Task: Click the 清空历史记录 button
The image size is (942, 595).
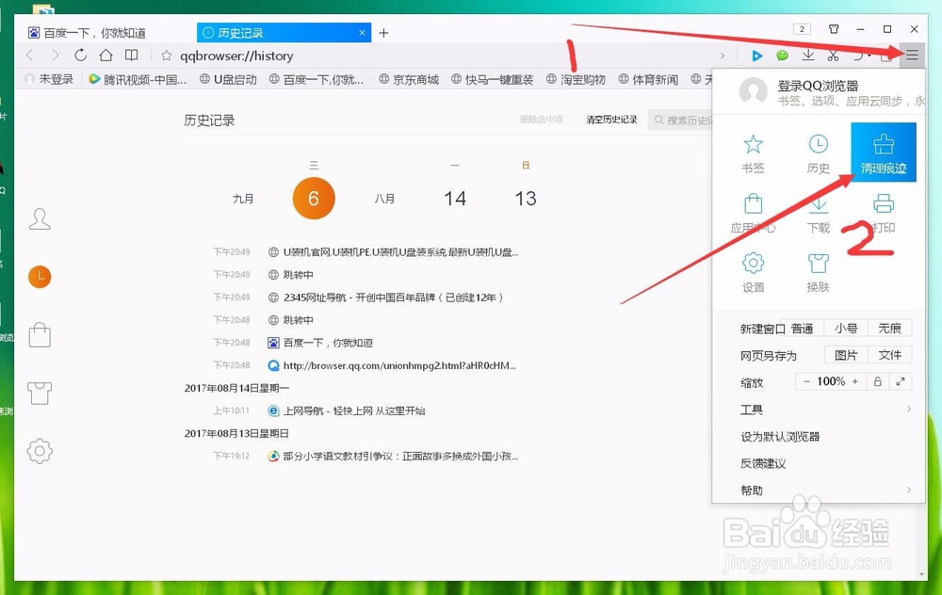Action: pyautogui.click(x=610, y=121)
